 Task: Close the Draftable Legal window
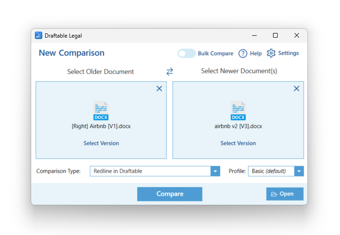point(297,35)
